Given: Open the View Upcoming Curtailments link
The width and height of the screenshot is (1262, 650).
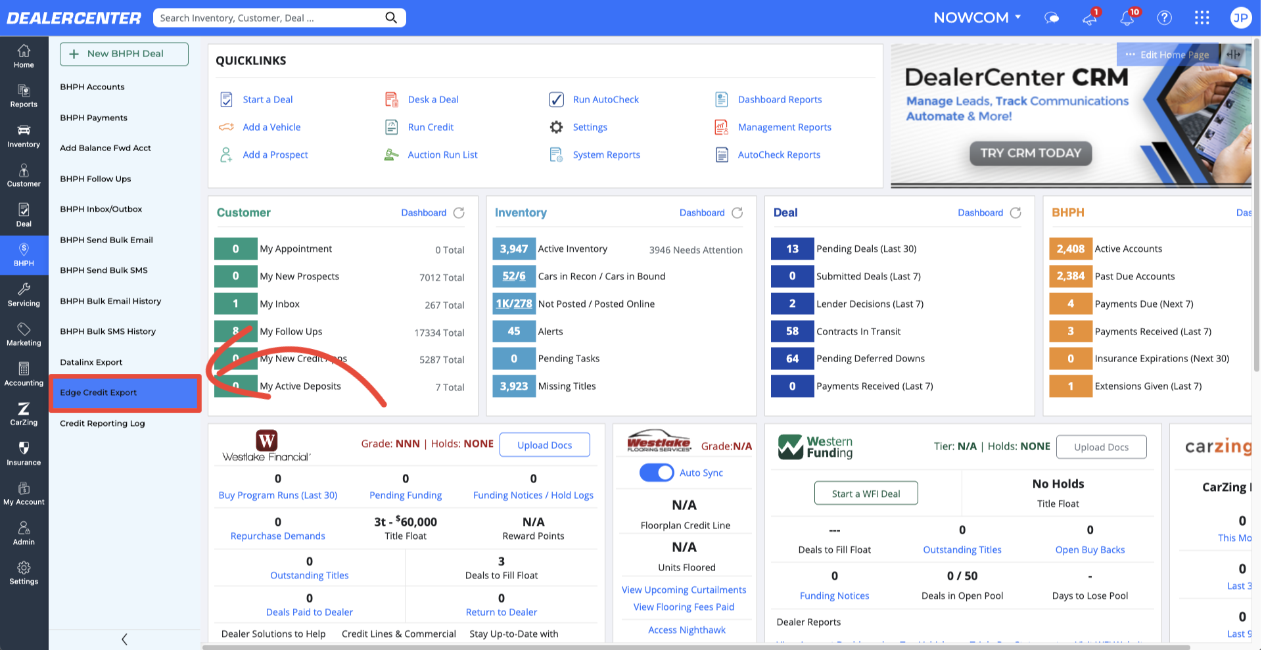Looking at the screenshot, I should point(684,590).
